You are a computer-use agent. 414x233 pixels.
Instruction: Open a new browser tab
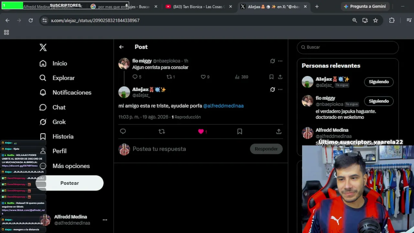pos(317,6)
